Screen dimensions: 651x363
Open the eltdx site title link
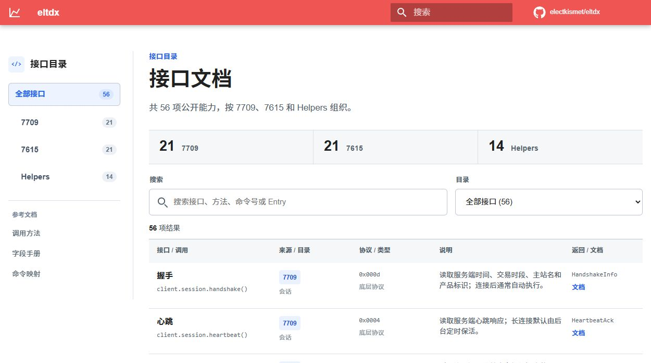[48, 13]
